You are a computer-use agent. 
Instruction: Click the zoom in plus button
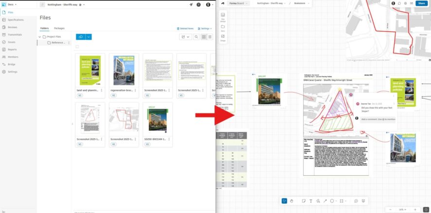(415, 210)
